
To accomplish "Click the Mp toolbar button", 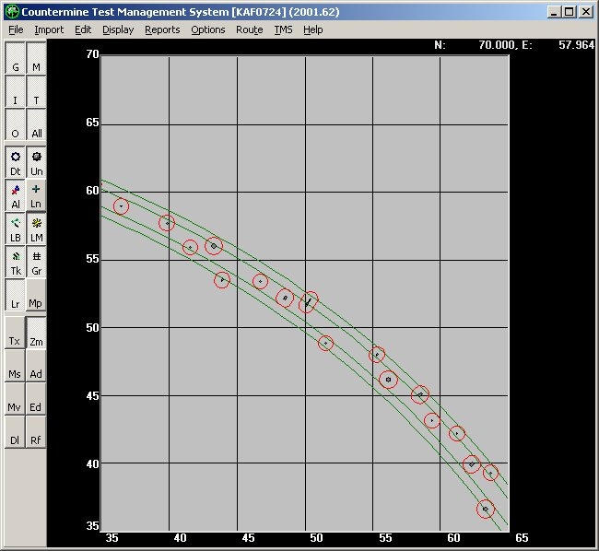I will (36, 295).
